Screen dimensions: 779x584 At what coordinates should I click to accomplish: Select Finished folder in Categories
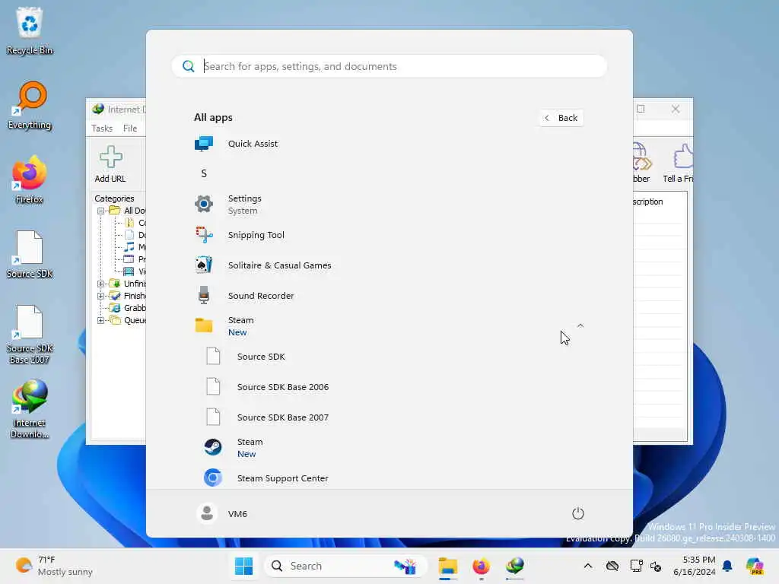pyautogui.click(x=128, y=296)
